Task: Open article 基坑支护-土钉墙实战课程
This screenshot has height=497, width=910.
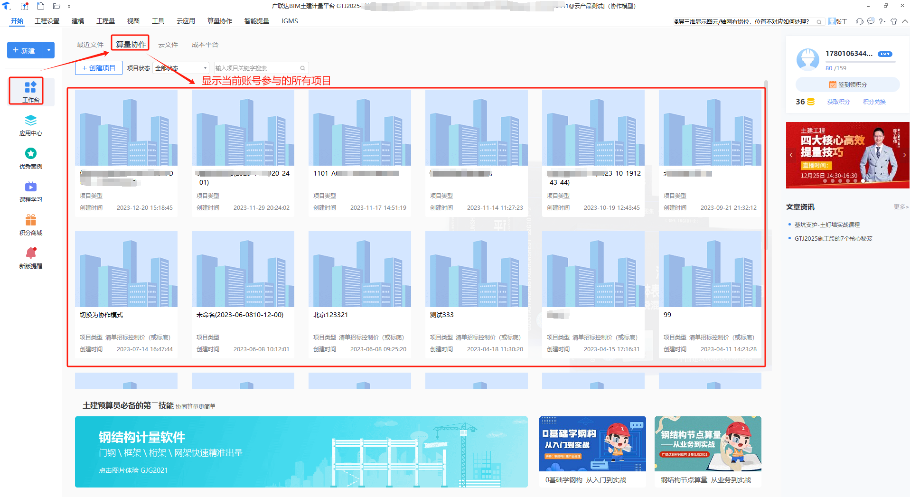Action: pos(827,225)
